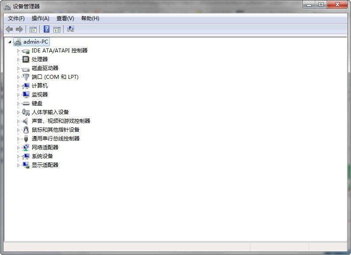Select the 显示适配器 label

[45, 165]
